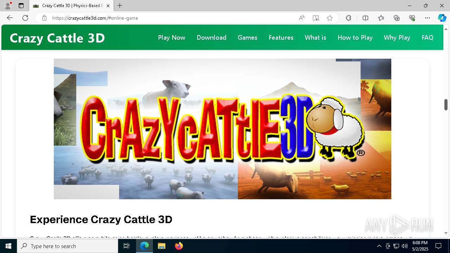
Task: Open the Games nav link
Action: click(x=247, y=38)
